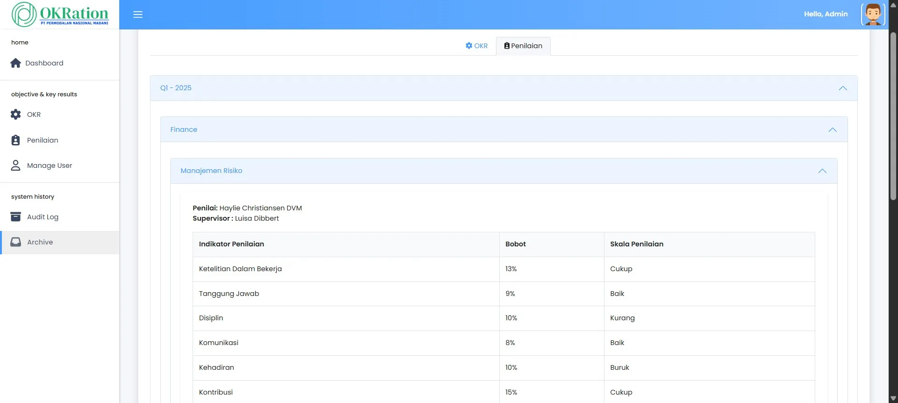This screenshot has height=403, width=898.
Task: Click the Kontribusi row label
Action: (x=216, y=392)
